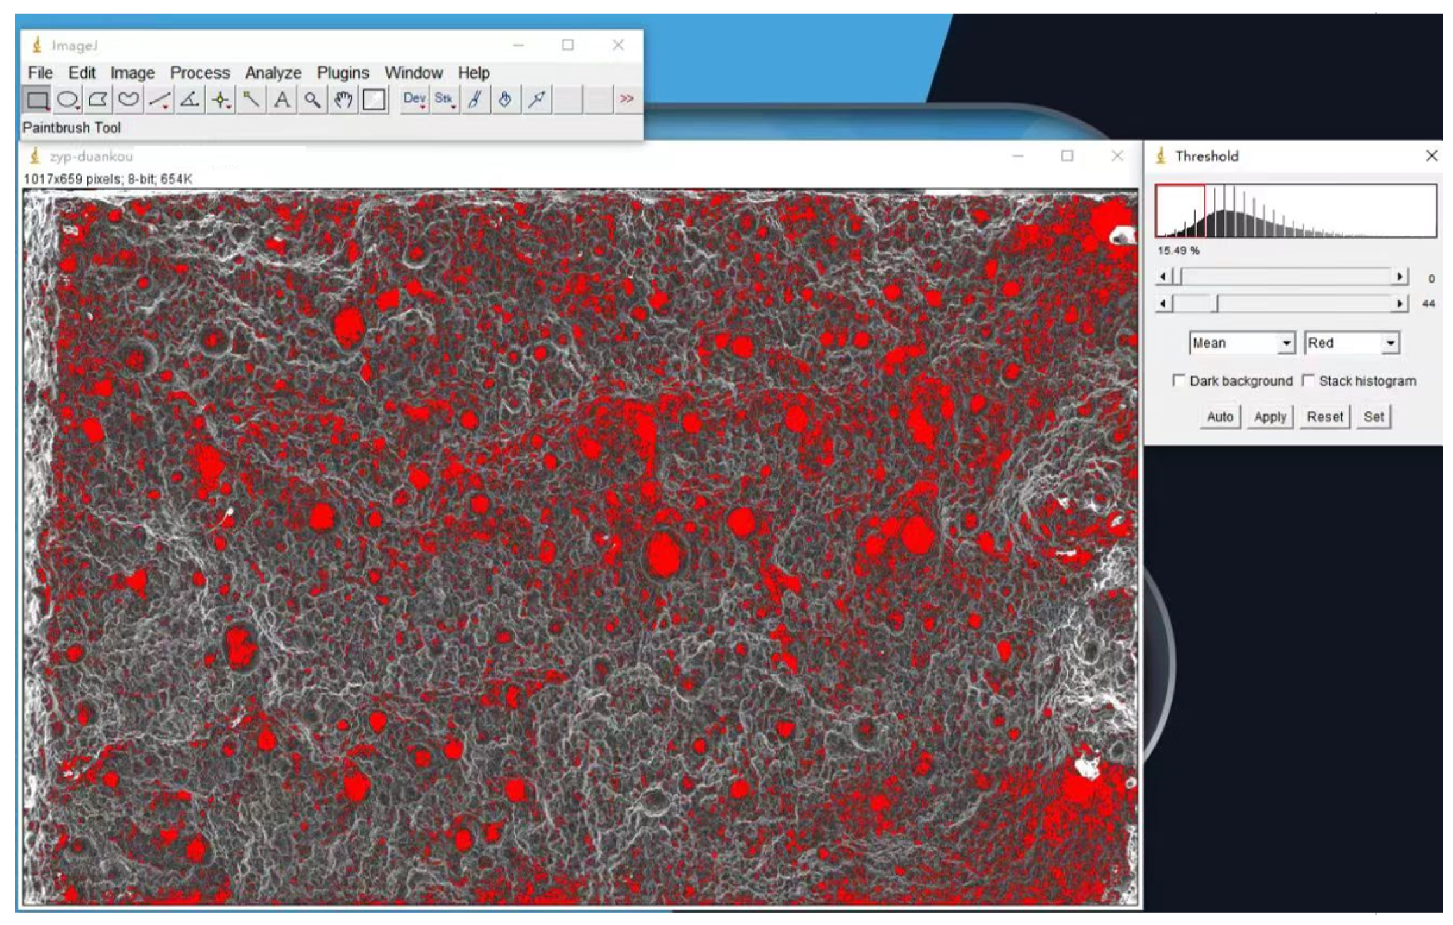The width and height of the screenshot is (1453, 925).
Task: Click the Auto threshold button
Action: point(1219,417)
